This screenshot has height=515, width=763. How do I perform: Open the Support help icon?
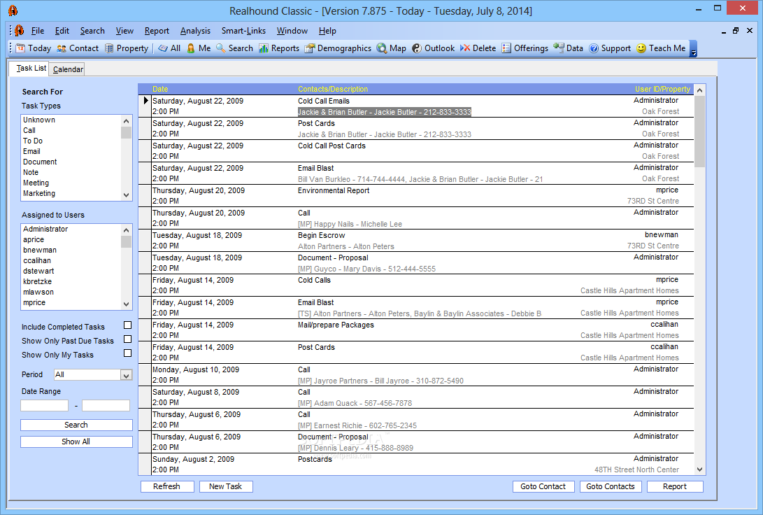[610, 48]
